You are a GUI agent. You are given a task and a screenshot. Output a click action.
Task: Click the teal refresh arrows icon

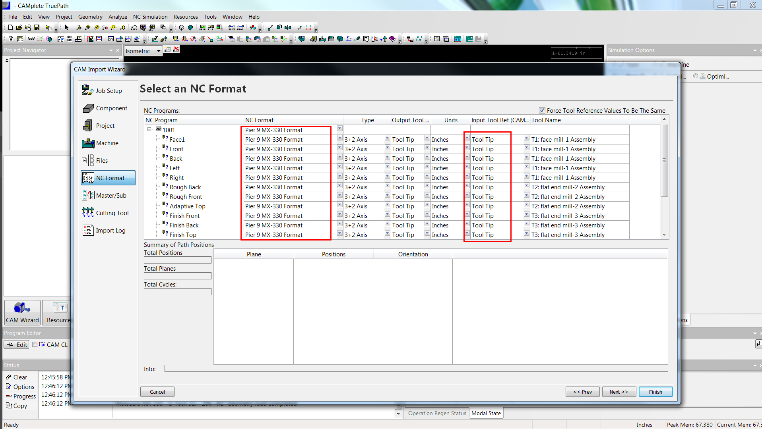pyautogui.click(x=419, y=38)
